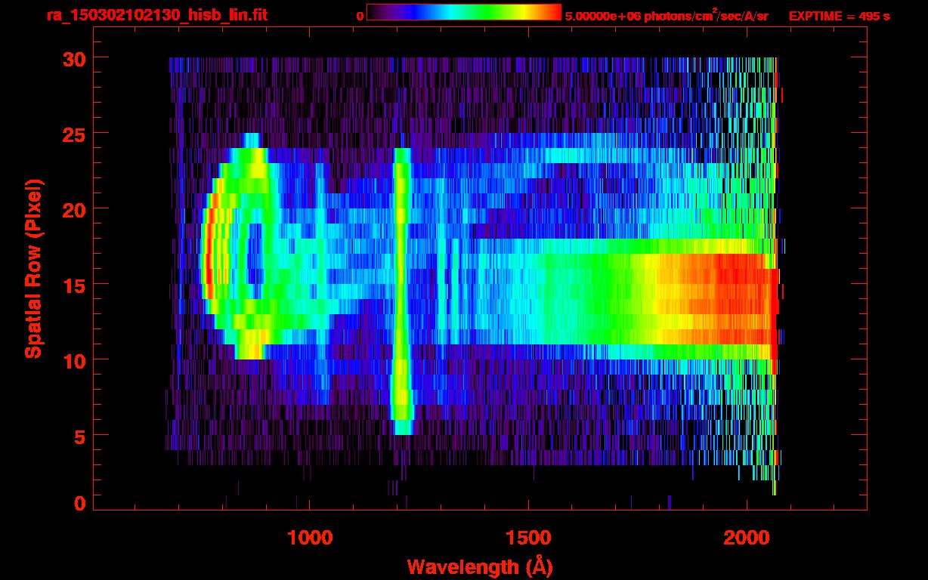Image resolution: width=928 pixels, height=580 pixels.
Task: Click the 0 label left of the color bar
Action: (x=360, y=16)
